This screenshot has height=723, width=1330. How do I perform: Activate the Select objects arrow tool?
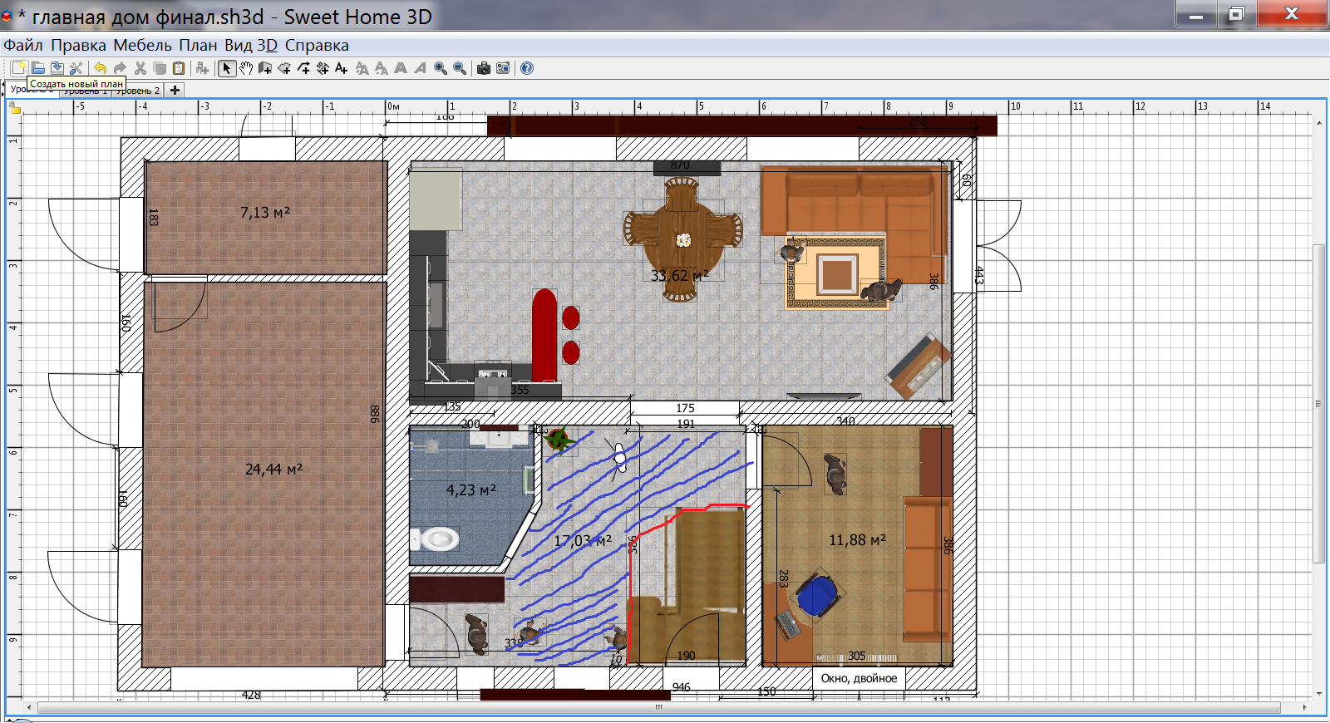pyautogui.click(x=226, y=68)
